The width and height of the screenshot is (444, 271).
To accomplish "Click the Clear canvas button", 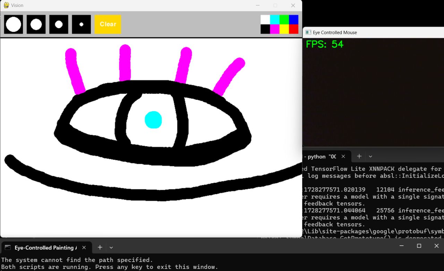I will pyautogui.click(x=108, y=24).
